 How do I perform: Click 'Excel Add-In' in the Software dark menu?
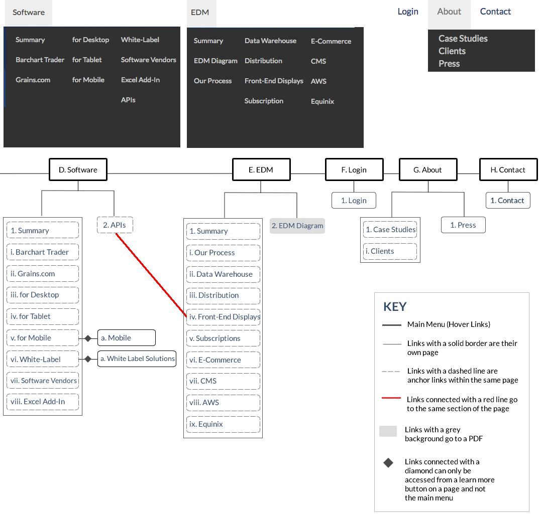coord(140,80)
